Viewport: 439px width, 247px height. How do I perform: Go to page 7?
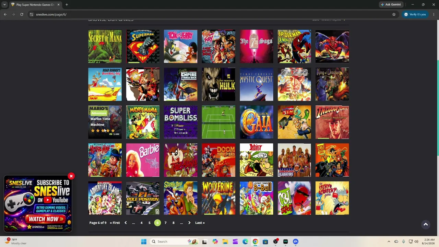[165, 223]
